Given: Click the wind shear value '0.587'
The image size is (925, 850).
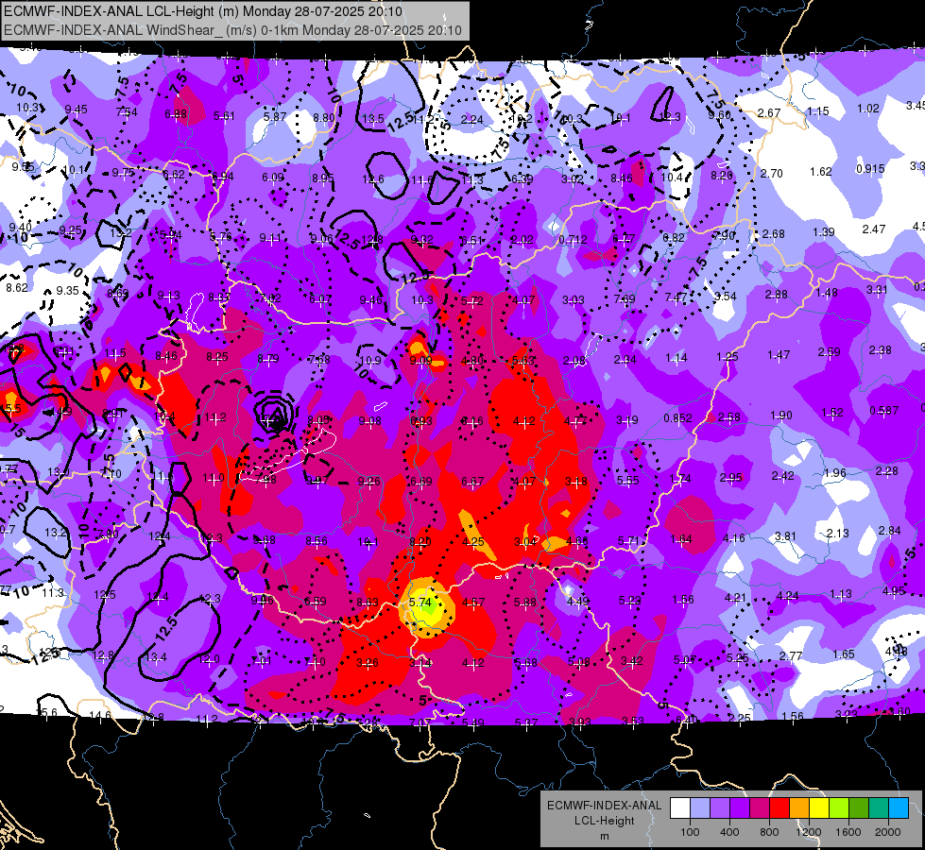Looking at the screenshot, I should pos(883,410).
